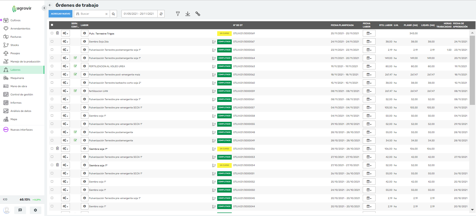476x216 pixels.
Task: Select checkbox for fertilizacion UAN row
Action: coord(52,91)
